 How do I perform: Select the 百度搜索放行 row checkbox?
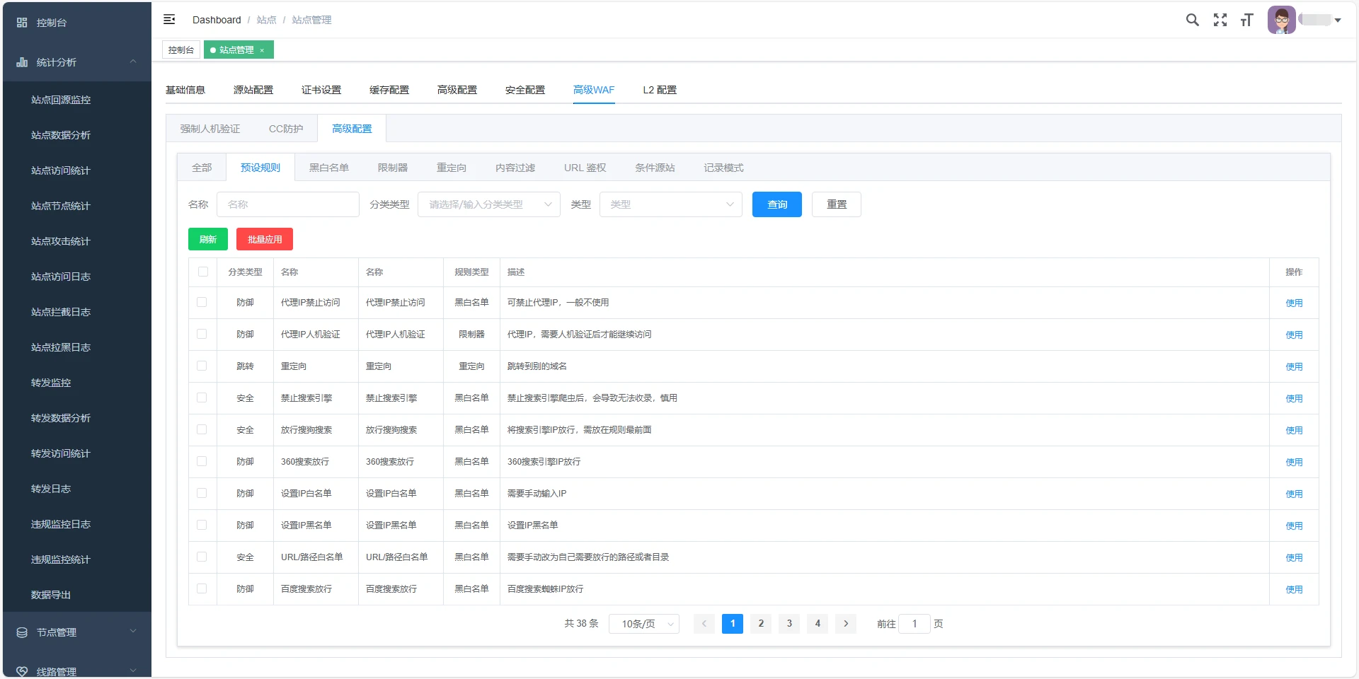tap(202, 588)
